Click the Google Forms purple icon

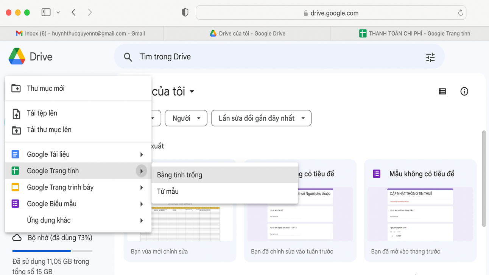coord(15,204)
